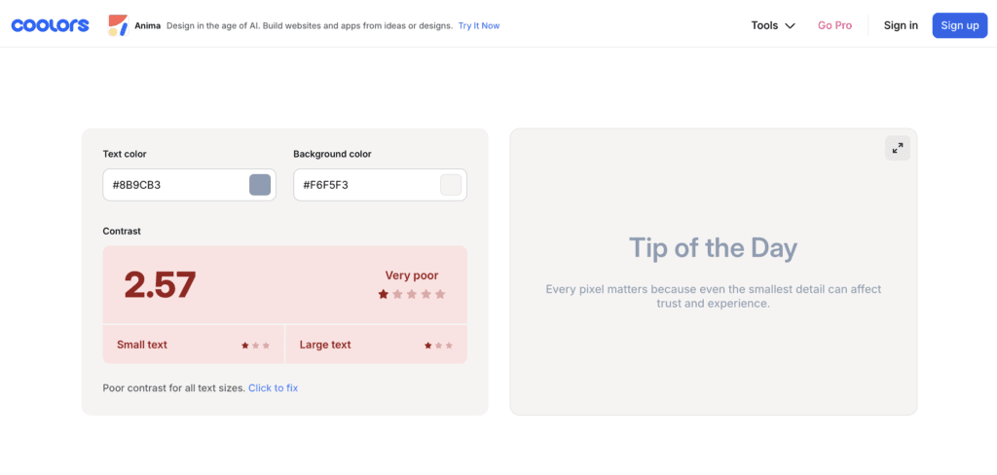
Task: Click the Click to fix link
Action: tap(273, 387)
